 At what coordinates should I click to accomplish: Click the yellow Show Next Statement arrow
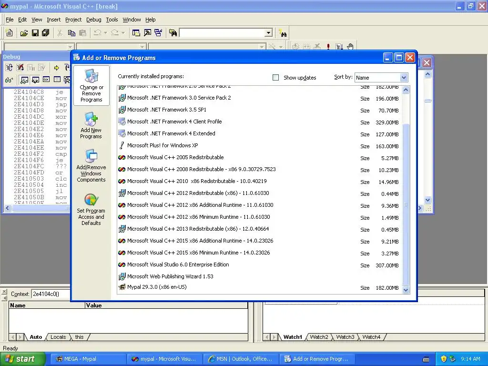coord(56,68)
